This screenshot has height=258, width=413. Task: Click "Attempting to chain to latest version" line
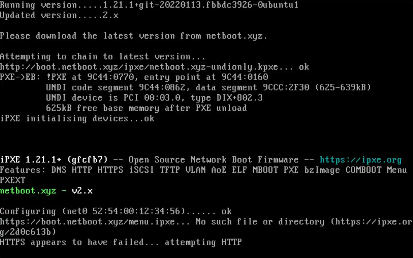point(102,56)
